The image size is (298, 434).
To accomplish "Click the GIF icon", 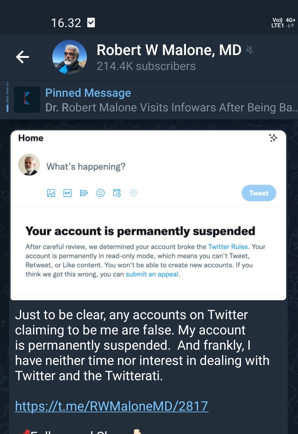I will pyautogui.click(x=68, y=193).
